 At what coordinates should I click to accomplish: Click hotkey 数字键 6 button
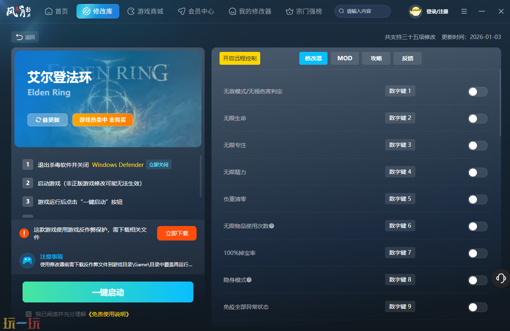tap(400, 226)
